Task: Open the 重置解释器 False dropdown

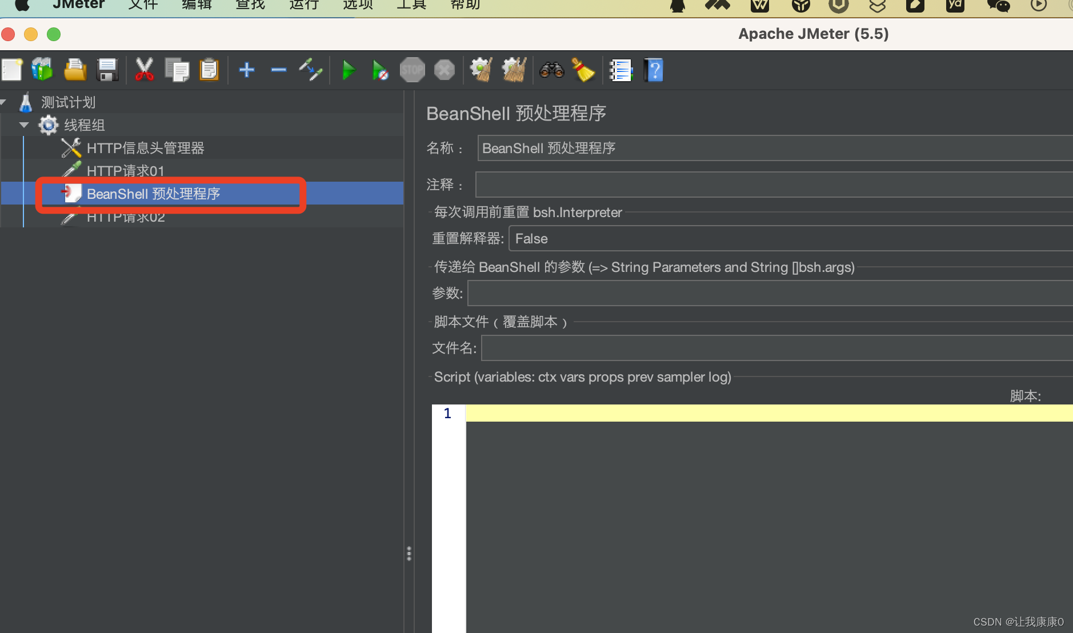Action: [x=791, y=238]
